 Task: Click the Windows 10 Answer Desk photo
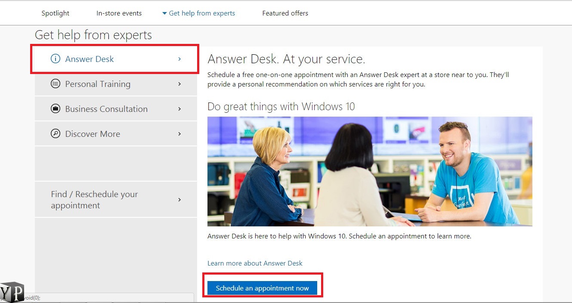370,171
